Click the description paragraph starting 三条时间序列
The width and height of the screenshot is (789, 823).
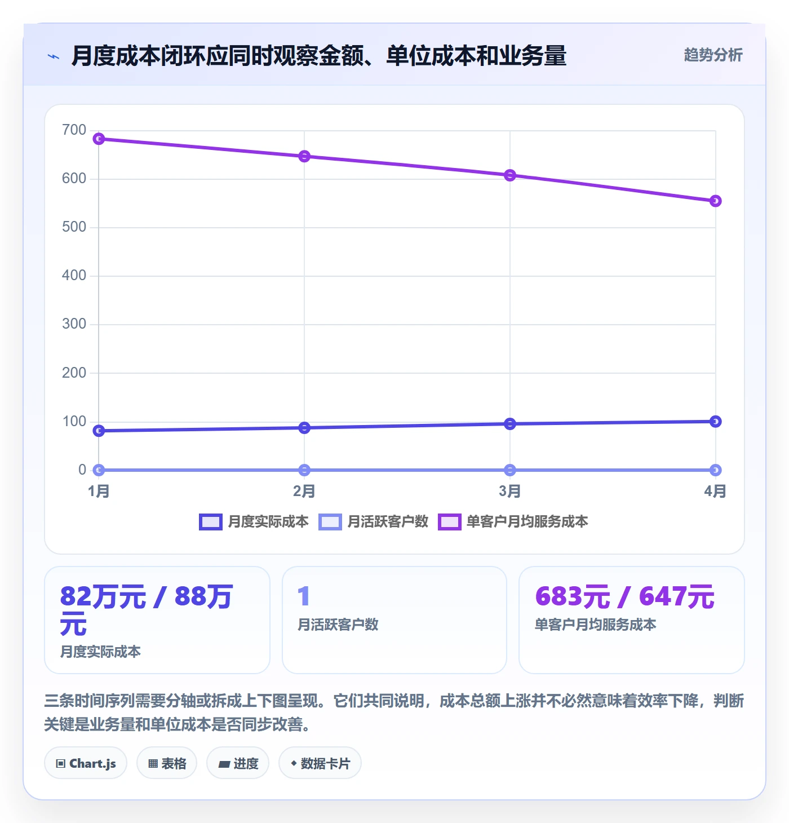394,713
